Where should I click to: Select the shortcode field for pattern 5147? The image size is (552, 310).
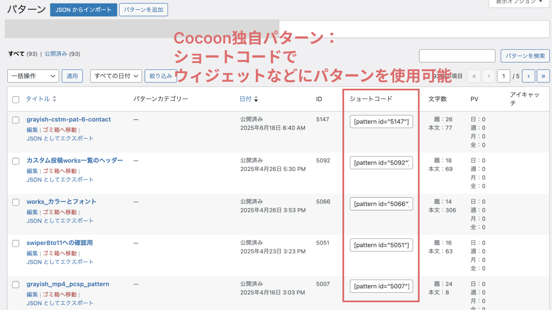pos(381,121)
